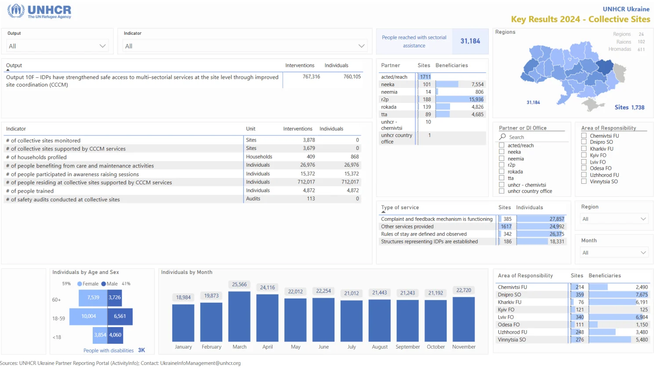Sort by the Output column header
Image resolution: width=654 pixels, height=368 pixels.
coord(14,66)
